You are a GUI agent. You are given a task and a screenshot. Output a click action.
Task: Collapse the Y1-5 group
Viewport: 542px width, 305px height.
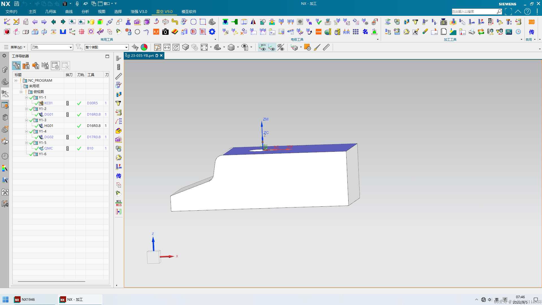click(27, 143)
